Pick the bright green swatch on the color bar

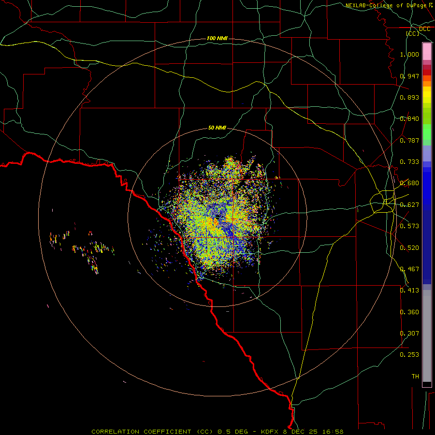427,132
